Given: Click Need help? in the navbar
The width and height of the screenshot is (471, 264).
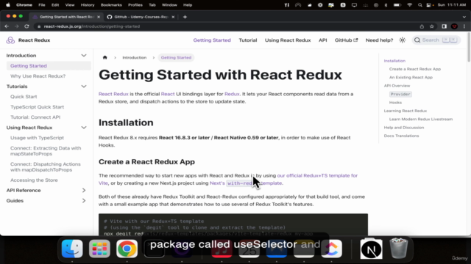Looking at the screenshot, I should click(x=379, y=40).
